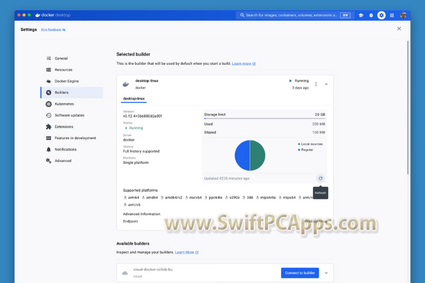Refresh the builder storage usage

coord(321,178)
